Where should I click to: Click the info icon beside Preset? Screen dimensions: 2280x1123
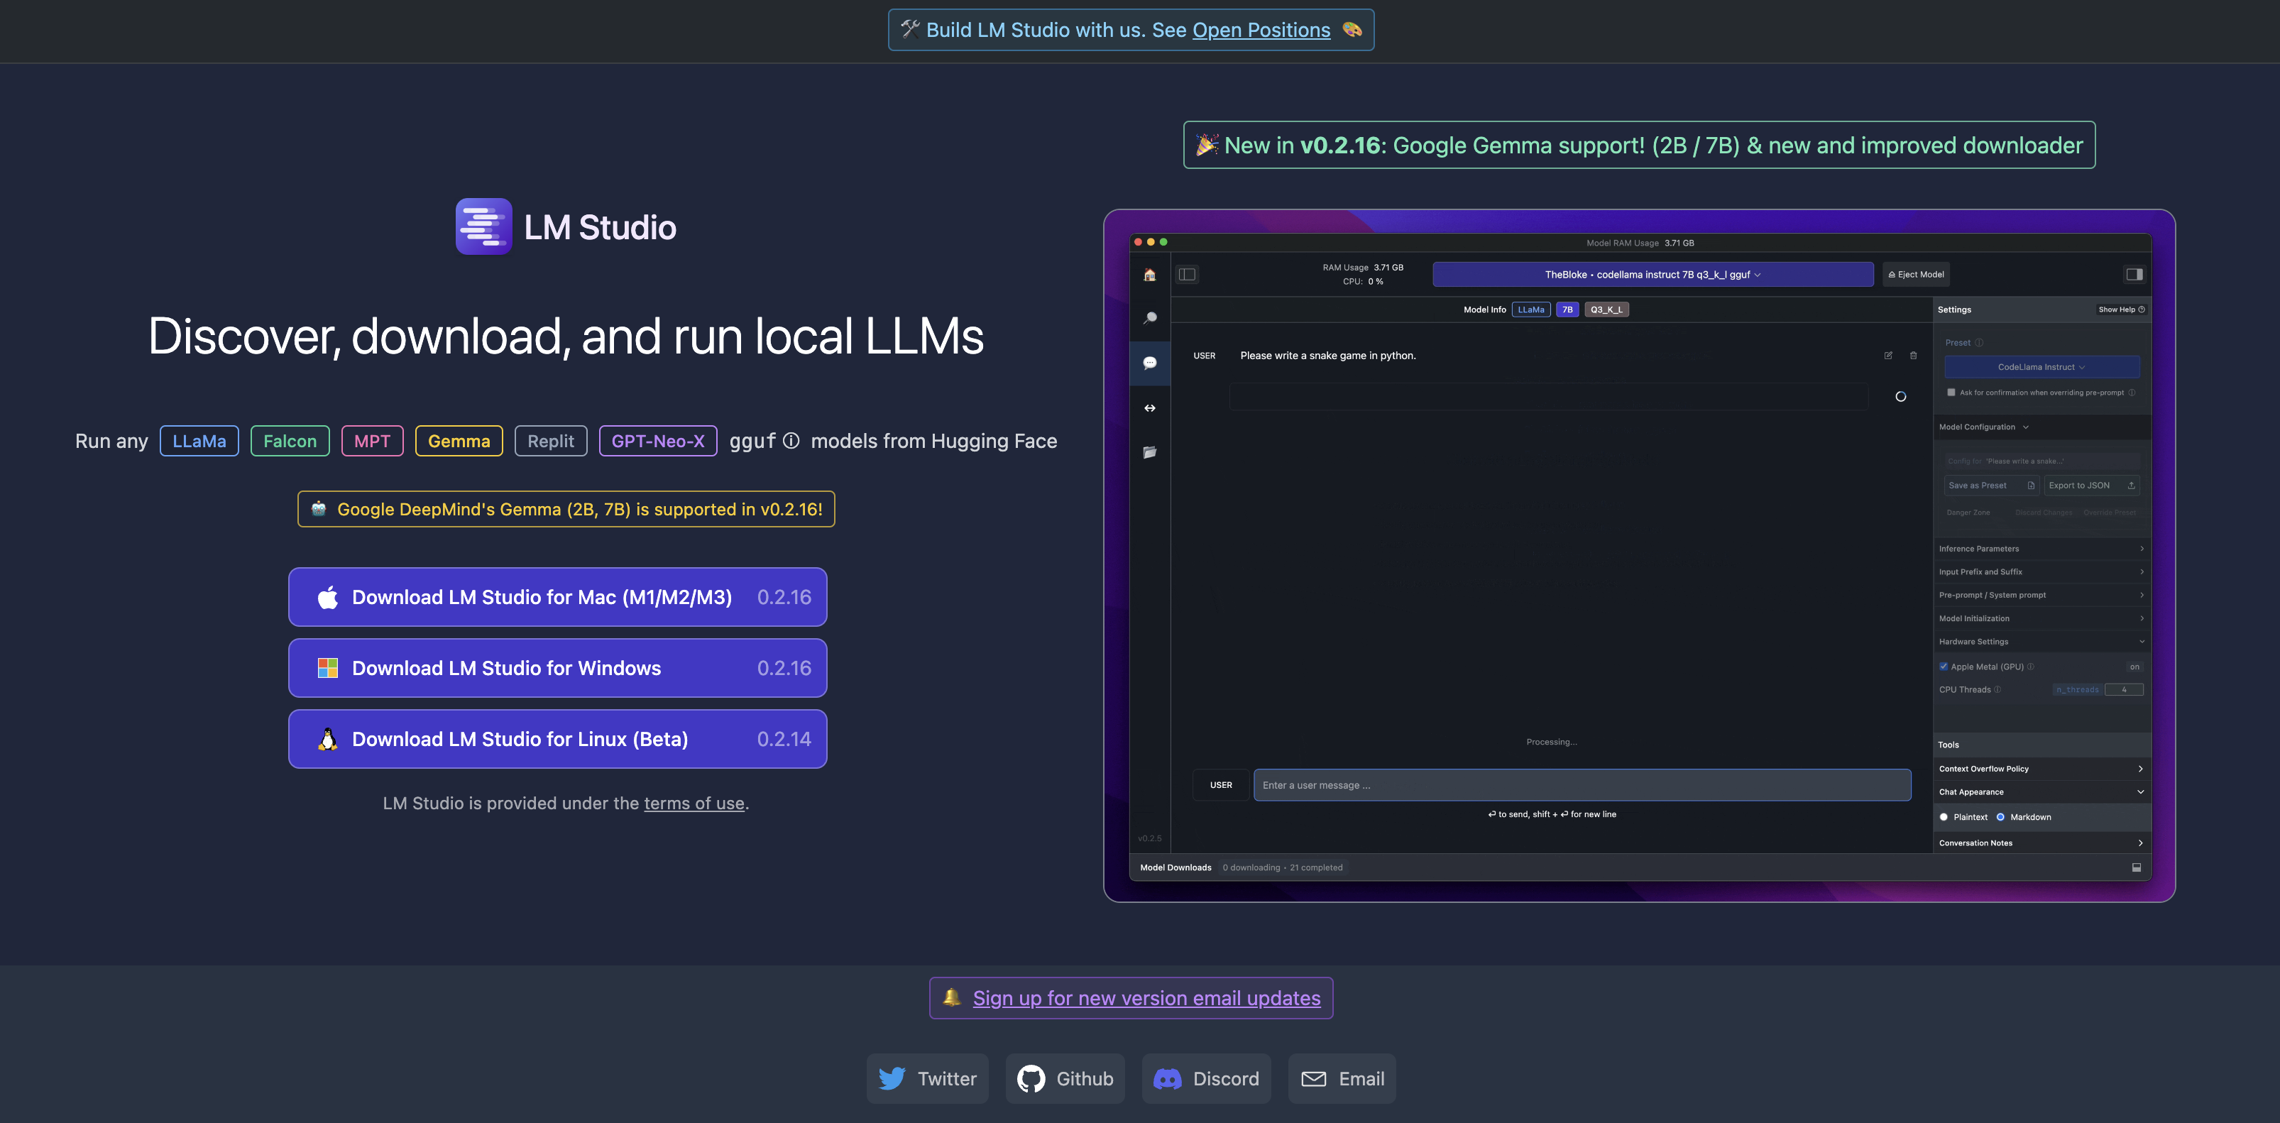click(x=1979, y=342)
